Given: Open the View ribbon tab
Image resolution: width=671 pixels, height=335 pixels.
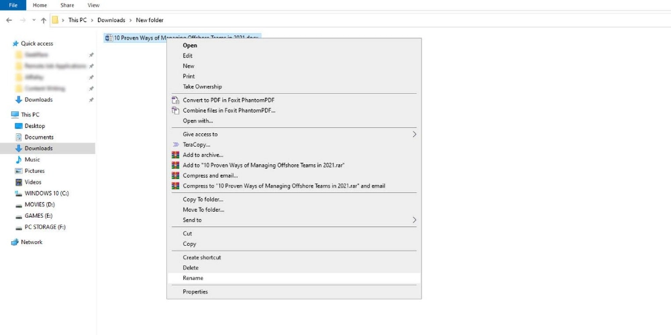Looking at the screenshot, I should click(x=93, y=5).
